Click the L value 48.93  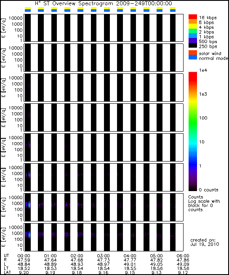tap(77, 264)
